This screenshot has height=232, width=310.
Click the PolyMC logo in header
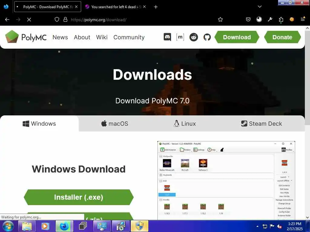(x=26, y=37)
